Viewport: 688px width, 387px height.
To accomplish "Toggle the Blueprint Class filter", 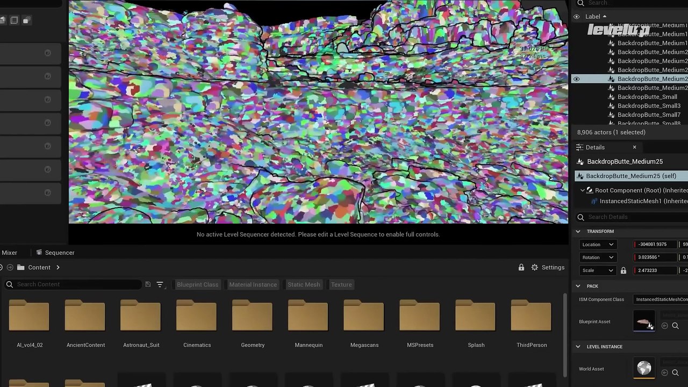I will [x=197, y=284].
